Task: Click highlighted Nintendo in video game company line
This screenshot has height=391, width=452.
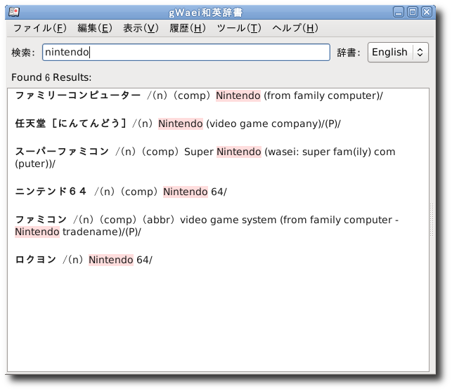Action: coord(181,124)
